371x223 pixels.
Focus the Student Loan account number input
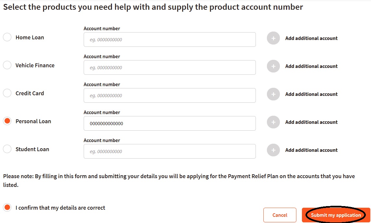(x=170, y=151)
